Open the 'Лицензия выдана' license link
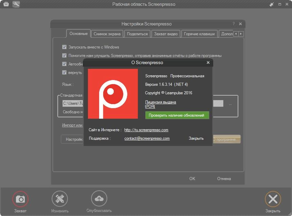The height and width of the screenshot is (216, 292). [161, 102]
